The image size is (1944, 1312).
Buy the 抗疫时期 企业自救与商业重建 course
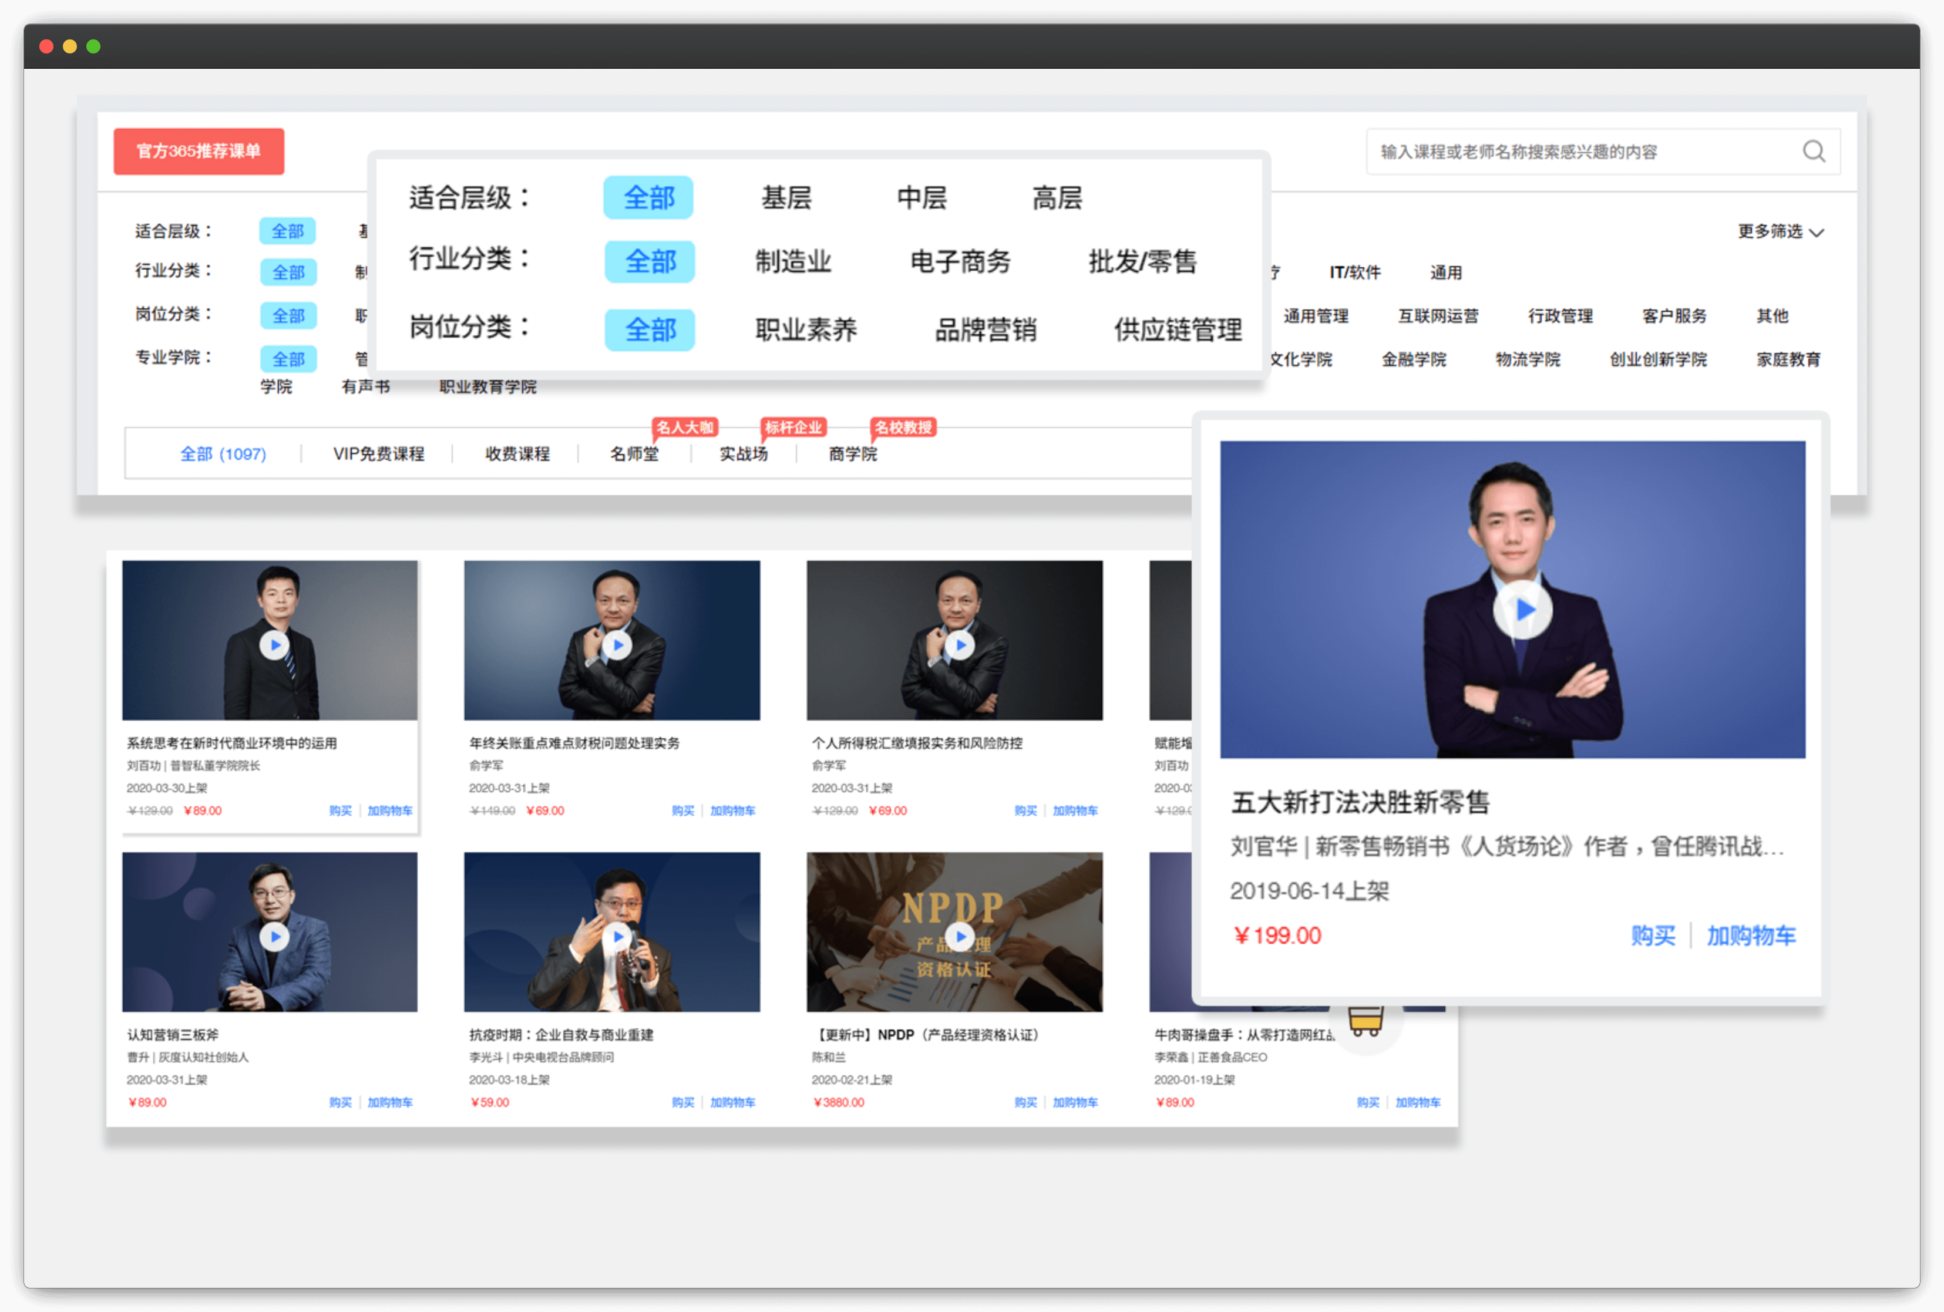point(682,1103)
